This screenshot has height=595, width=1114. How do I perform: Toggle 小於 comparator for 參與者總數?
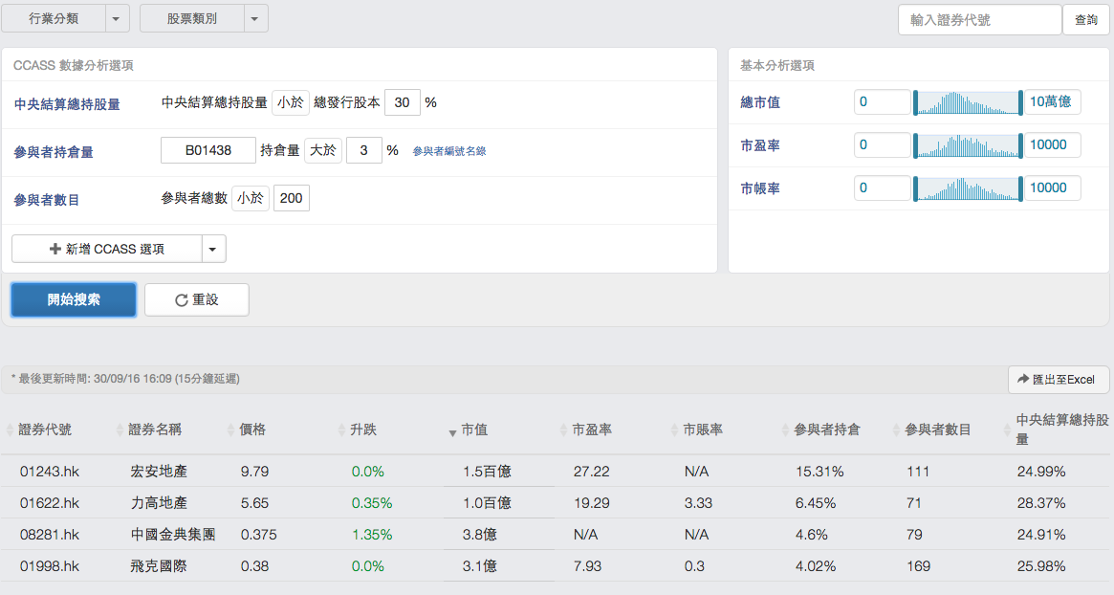(251, 198)
